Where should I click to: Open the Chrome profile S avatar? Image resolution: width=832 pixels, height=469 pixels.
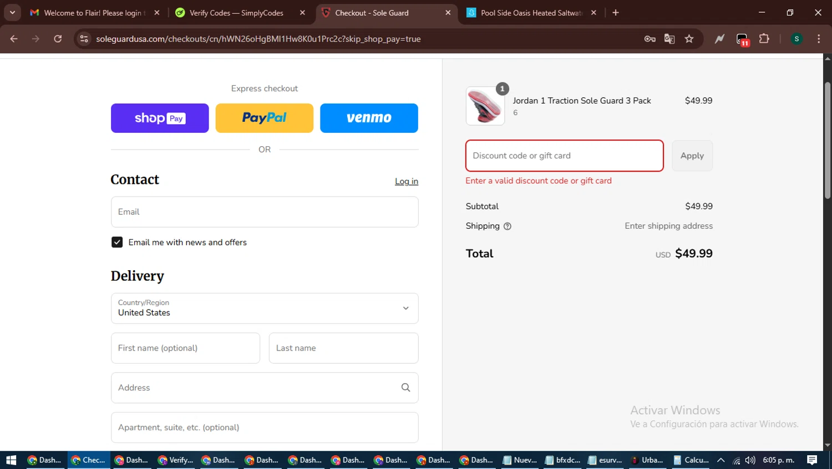pyautogui.click(x=797, y=39)
